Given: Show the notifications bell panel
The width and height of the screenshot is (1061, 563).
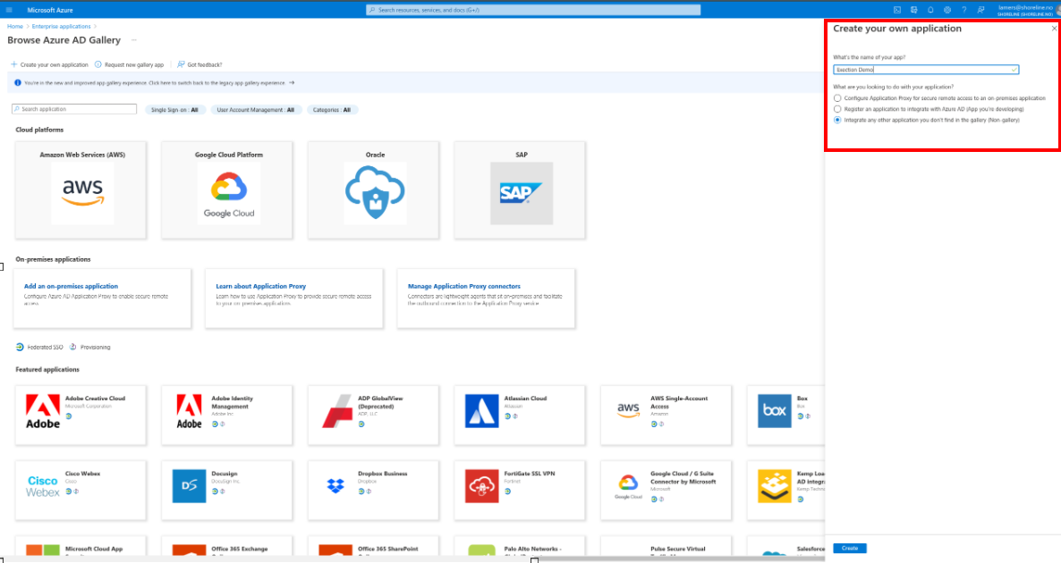Looking at the screenshot, I should pos(930,10).
